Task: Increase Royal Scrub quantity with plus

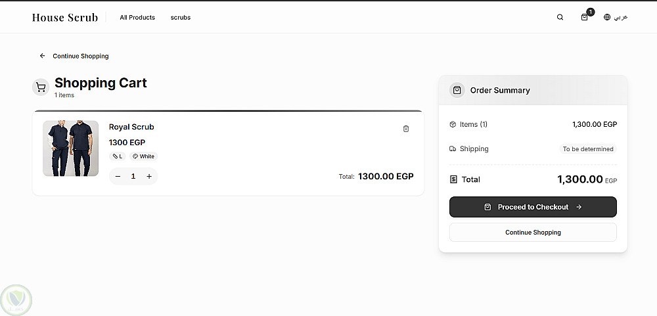Action: coord(149,176)
